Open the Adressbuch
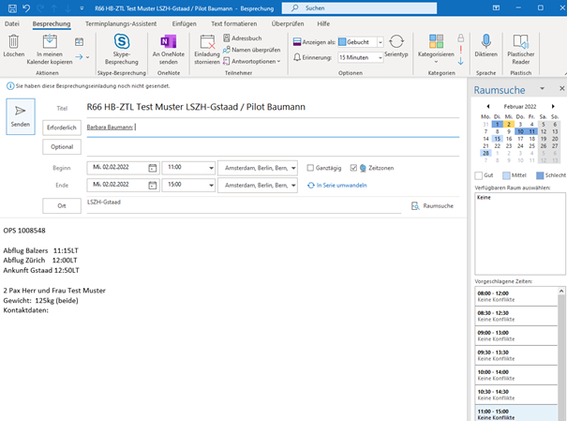Image resolution: width=567 pixels, height=421 pixels. pyautogui.click(x=246, y=38)
